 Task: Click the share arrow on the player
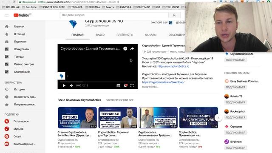(x=132, y=48)
